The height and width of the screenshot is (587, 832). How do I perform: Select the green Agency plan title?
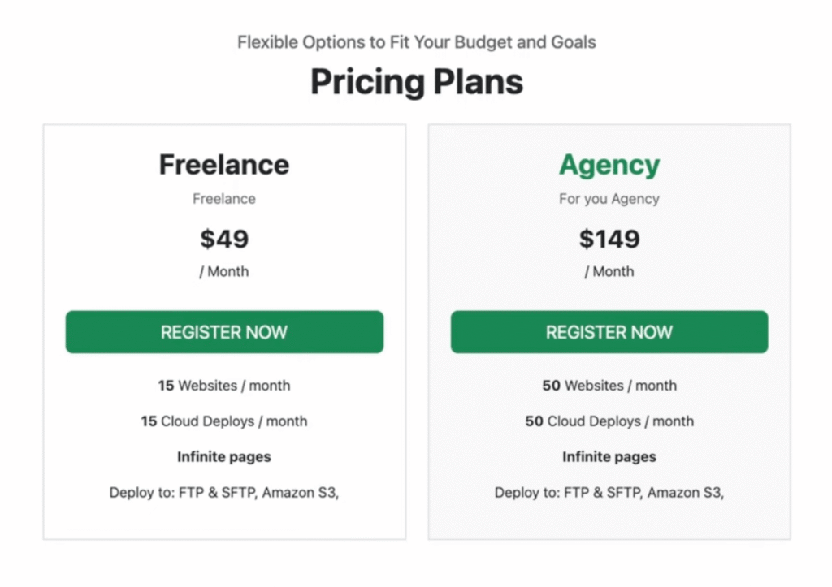609,165
